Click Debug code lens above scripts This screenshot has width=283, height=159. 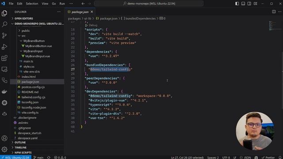click(93, 25)
